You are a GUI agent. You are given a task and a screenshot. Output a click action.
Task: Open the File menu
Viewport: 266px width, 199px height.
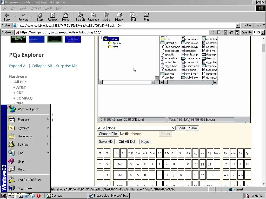tap(5, 8)
